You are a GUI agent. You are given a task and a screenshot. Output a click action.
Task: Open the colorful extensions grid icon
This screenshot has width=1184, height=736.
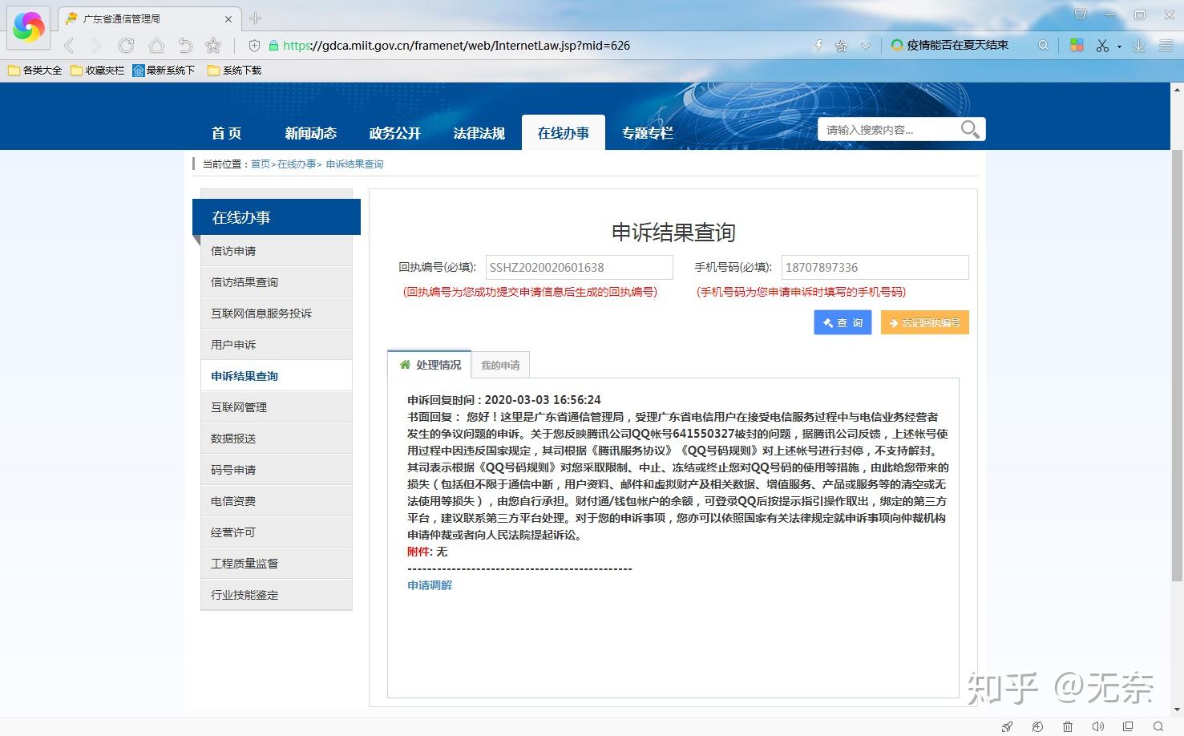coord(1077,46)
